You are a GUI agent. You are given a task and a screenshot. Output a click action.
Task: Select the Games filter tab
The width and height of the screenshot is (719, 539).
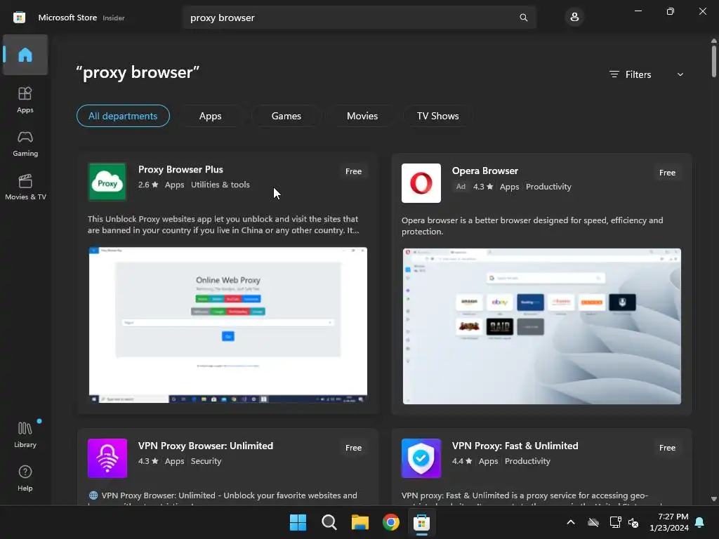[x=286, y=116]
